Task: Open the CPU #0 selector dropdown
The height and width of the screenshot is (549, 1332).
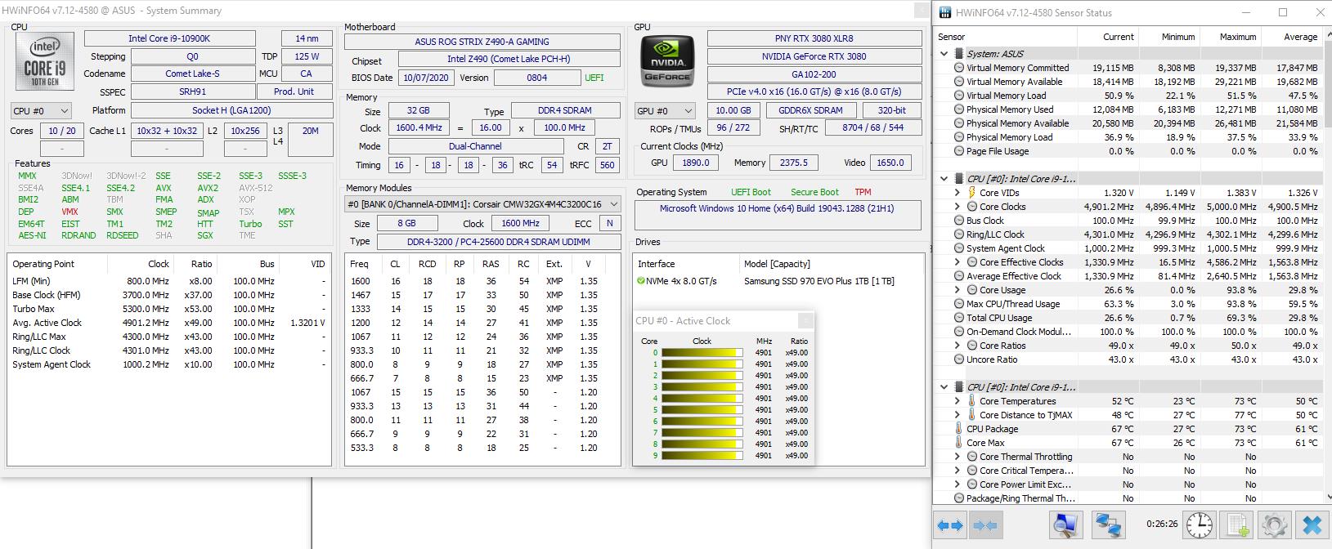Action: pos(41,110)
